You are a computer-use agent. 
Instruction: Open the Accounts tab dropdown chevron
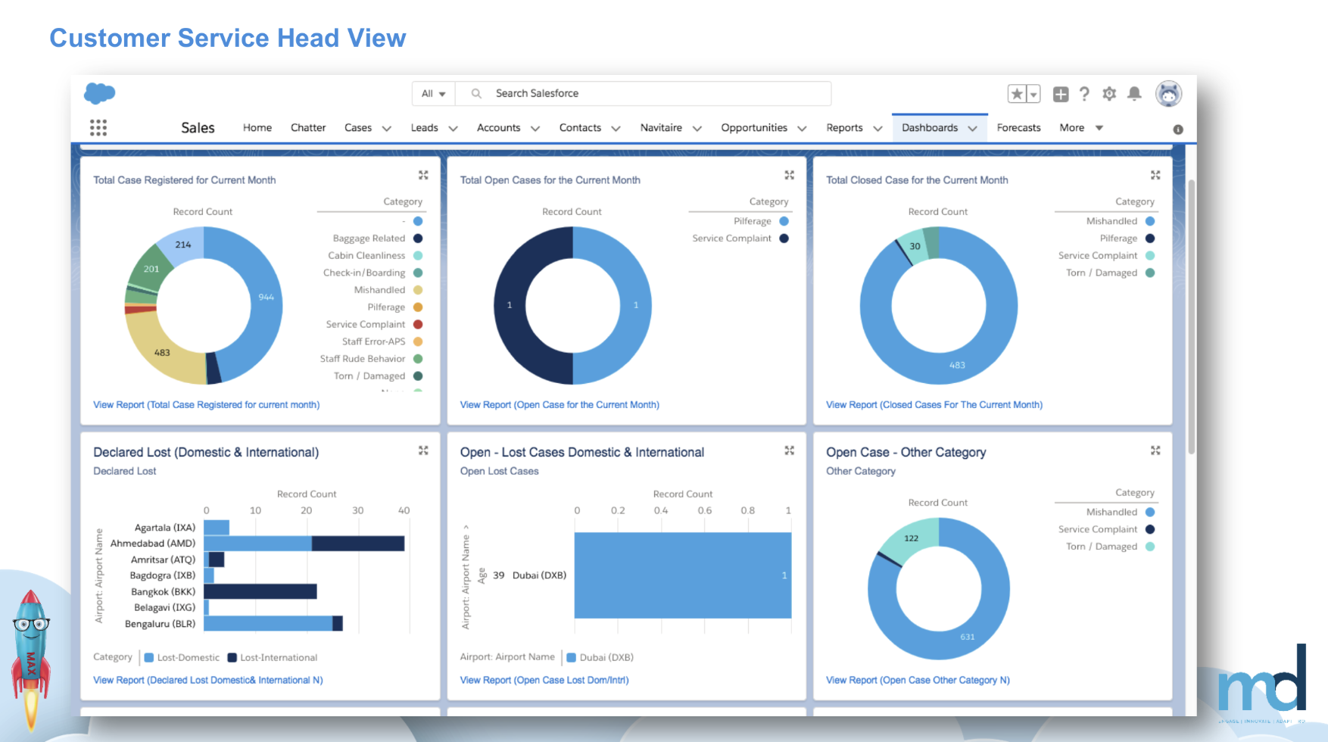pyautogui.click(x=535, y=129)
